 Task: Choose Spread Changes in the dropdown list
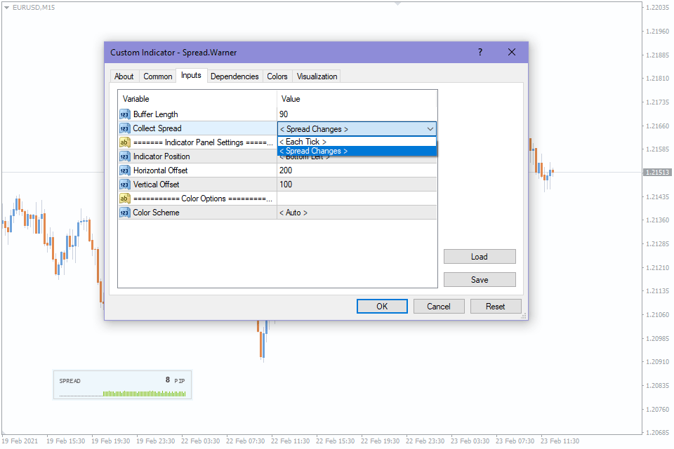357,151
